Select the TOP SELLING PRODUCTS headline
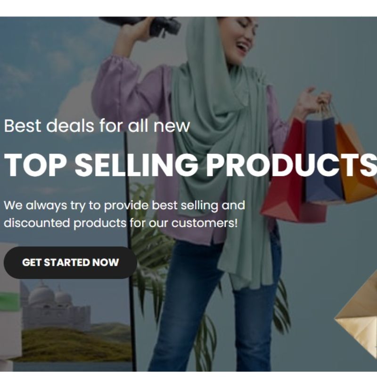This screenshot has width=377, height=377. tap(190, 165)
